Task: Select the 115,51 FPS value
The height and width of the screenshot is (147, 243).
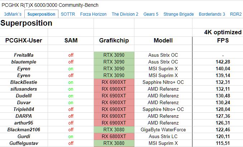Action: (223, 143)
